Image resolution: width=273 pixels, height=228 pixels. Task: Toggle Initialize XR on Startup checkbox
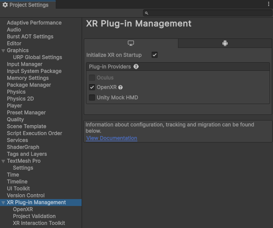[x=155, y=55]
